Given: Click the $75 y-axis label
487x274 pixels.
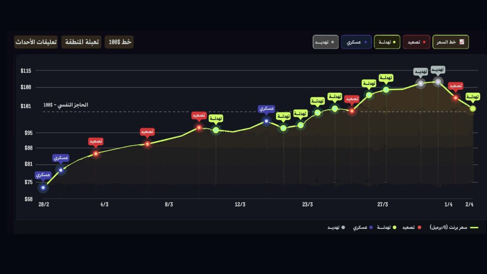Looking at the screenshot, I should [28, 182].
